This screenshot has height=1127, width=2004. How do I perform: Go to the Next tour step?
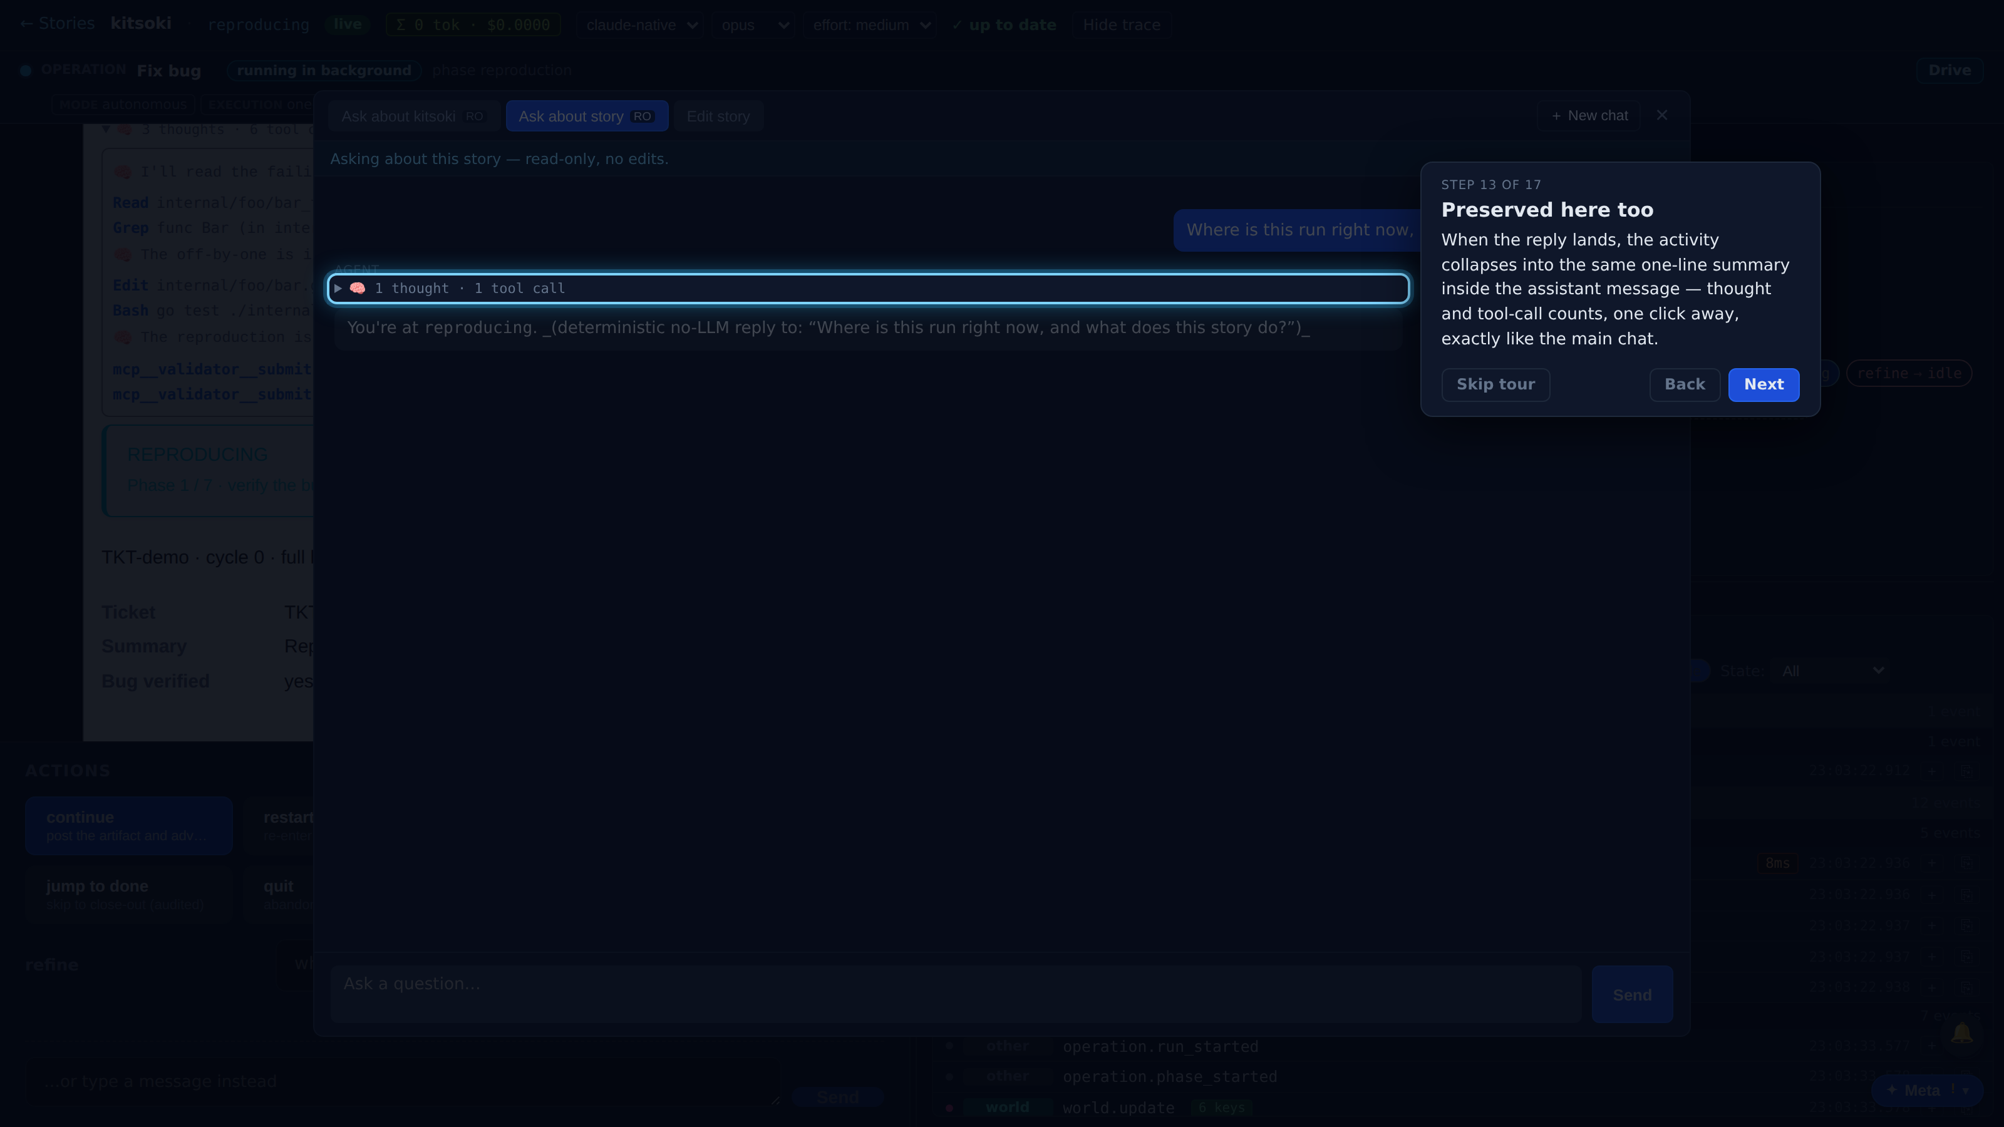point(1764,385)
